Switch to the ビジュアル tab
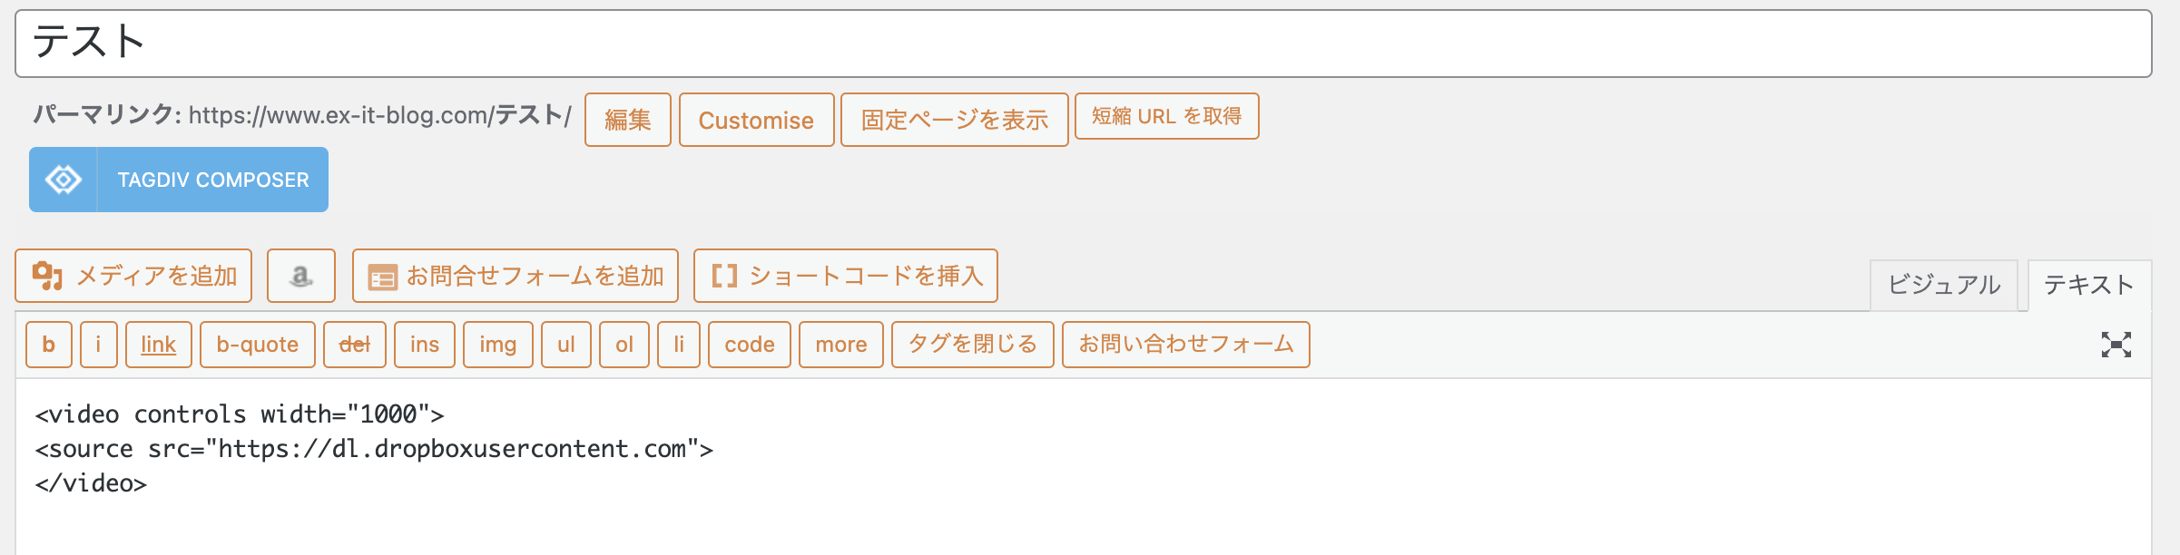This screenshot has height=555, width=2180. tap(1944, 285)
